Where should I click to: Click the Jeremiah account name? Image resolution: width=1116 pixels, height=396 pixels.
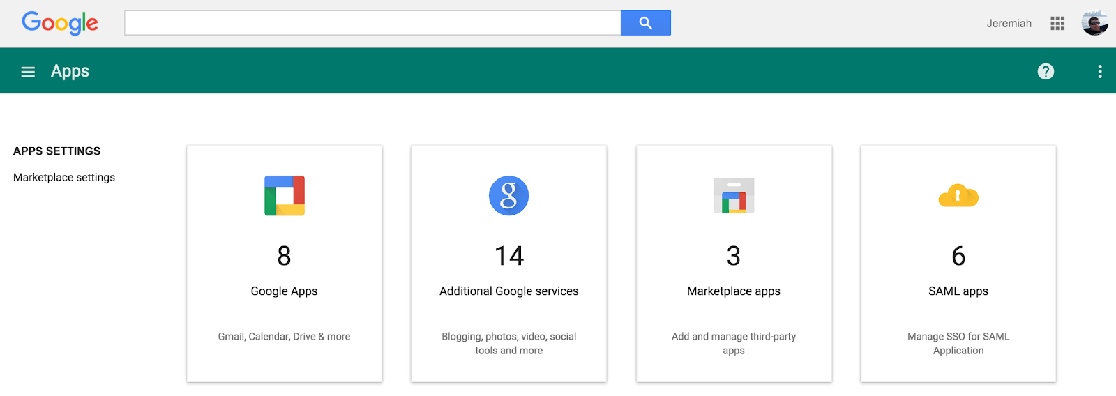coord(1009,24)
